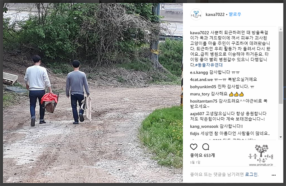
Task: Like the post with the heart icon
Action: [x=193, y=147]
